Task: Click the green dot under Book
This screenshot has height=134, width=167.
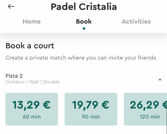Action: point(84,28)
